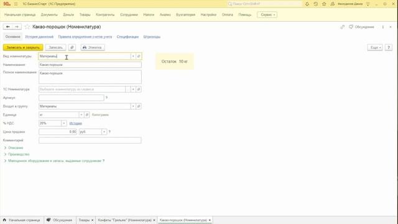Open НДС История link
This screenshot has width=398, height=224.
click(76, 123)
